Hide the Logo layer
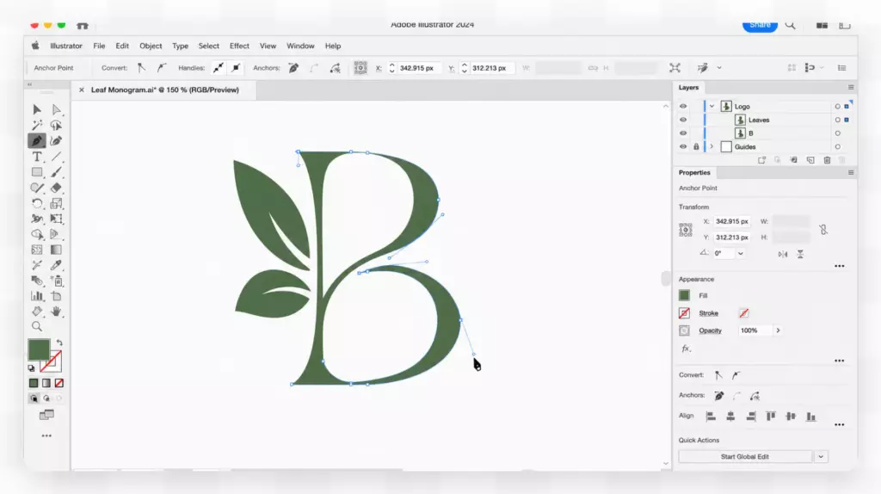The width and height of the screenshot is (881, 494). coord(683,106)
